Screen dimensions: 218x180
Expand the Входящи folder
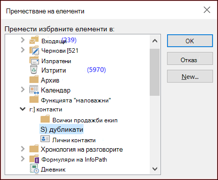point(22,40)
